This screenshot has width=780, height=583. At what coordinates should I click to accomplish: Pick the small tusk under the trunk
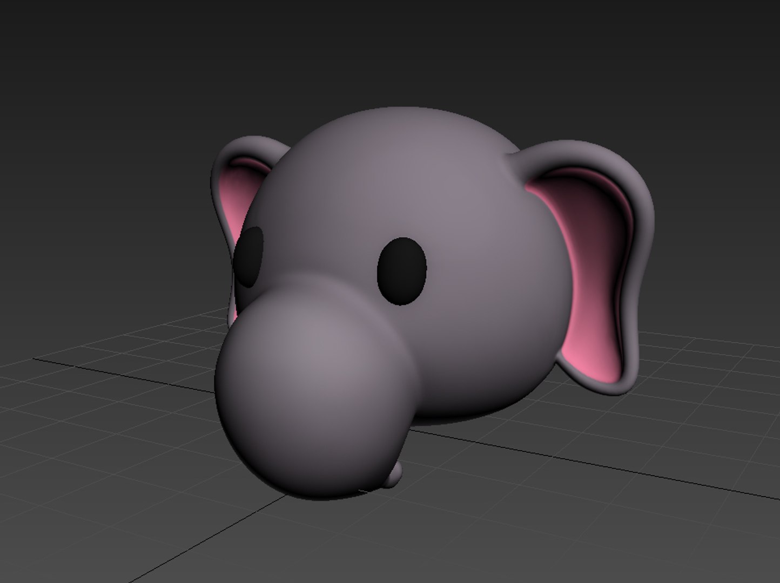pyautogui.click(x=395, y=475)
